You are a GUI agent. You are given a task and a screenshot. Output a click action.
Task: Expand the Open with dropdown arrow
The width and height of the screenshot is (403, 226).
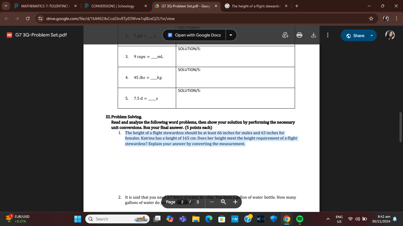[231, 35]
